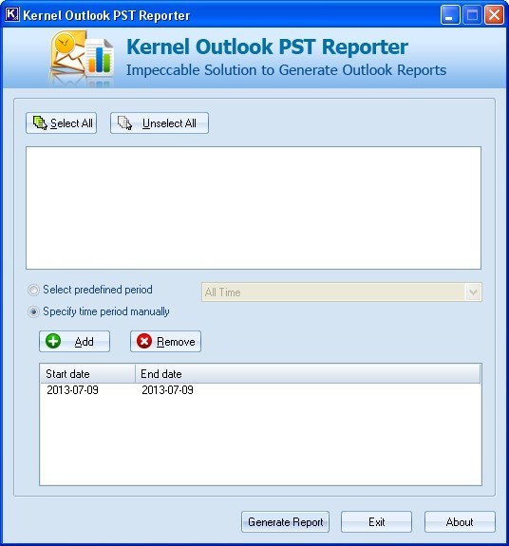Click the Generate Report button

(285, 521)
